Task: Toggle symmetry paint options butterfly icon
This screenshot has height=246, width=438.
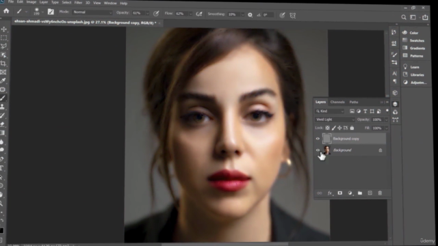Action: [x=293, y=16]
